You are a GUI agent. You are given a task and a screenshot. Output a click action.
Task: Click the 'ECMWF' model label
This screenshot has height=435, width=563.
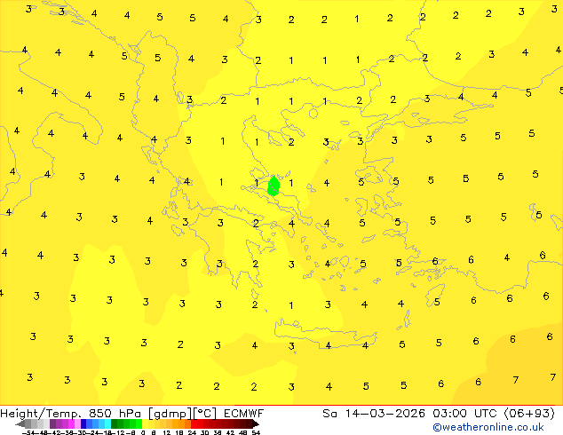click(x=243, y=414)
